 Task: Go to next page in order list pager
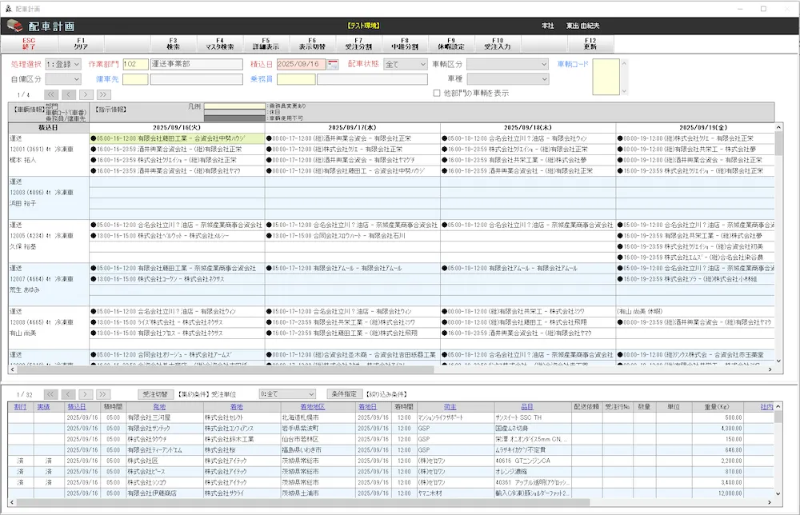86,394
